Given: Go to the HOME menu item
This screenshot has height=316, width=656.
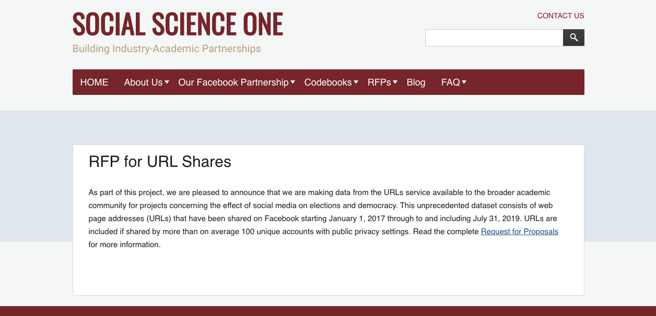Looking at the screenshot, I should click(95, 82).
